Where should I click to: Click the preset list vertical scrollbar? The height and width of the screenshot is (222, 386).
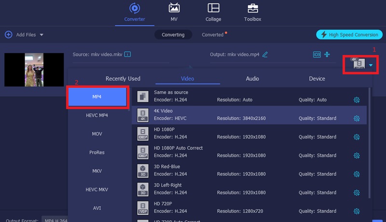click(x=369, y=143)
